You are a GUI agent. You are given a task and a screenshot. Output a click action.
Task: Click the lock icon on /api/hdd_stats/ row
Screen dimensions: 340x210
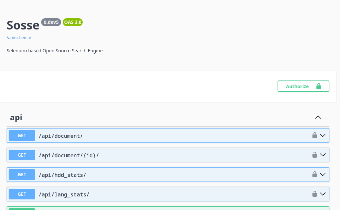pos(315,174)
